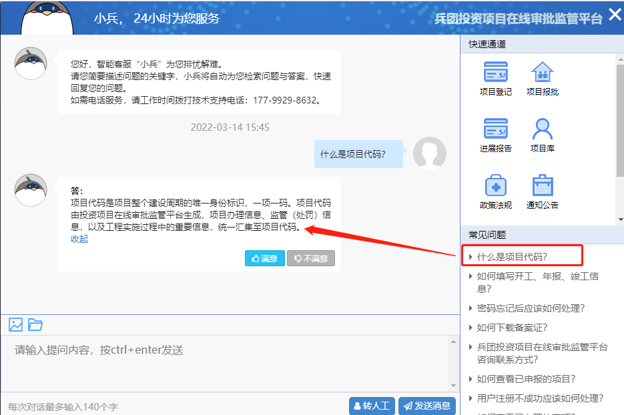The image size is (624, 415).
Task: Open the 项目报批 quick channel icon
Action: [x=542, y=73]
